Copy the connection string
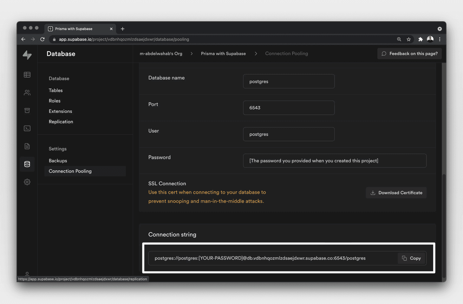This screenshot has height=304, width=463. click(411, 258)
